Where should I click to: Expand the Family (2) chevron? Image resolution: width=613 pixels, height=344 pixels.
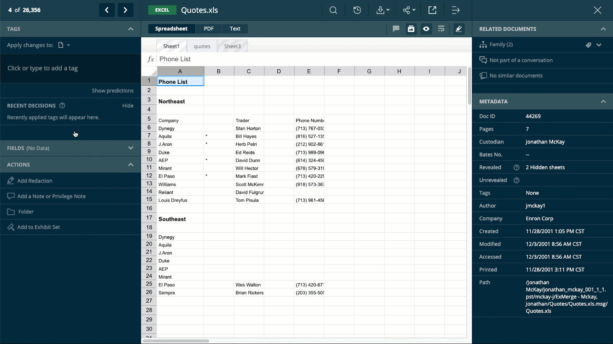tap(599, 45)
